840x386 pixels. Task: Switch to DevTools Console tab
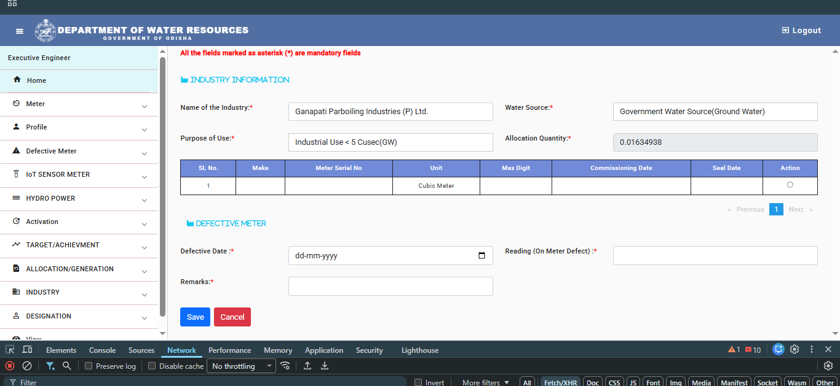point(103,350)
